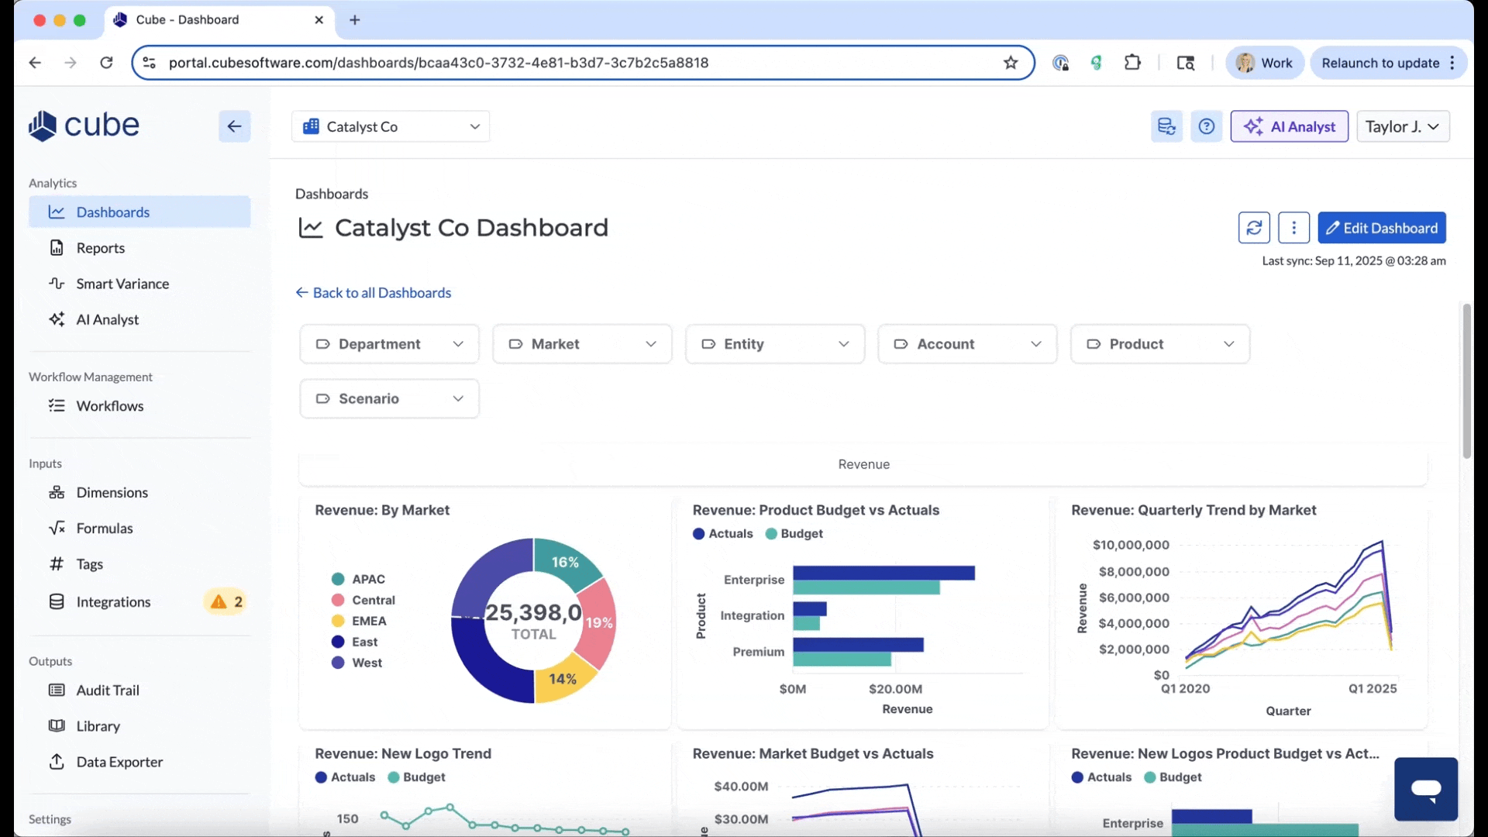Image resolution: width=1488 pixels, height=837 pixels.
Task: Open the three-dot dashboard options menu
Action: pyautogui.click(x=1293, y=228)
